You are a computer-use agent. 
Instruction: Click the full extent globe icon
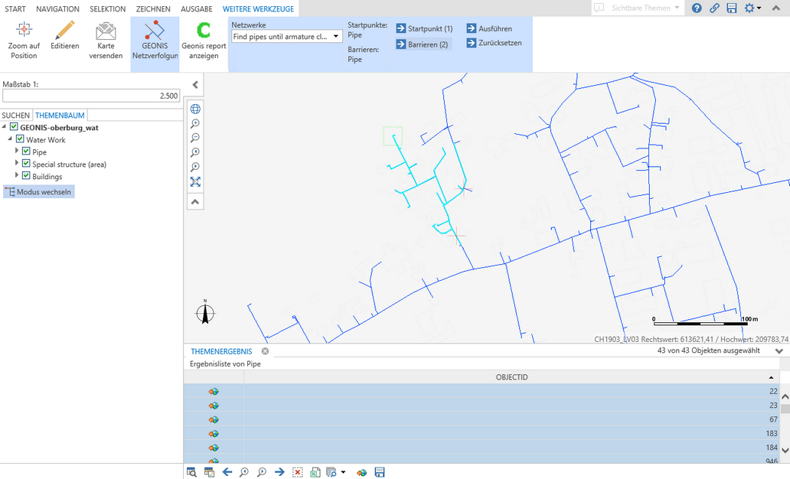(195, 109)
